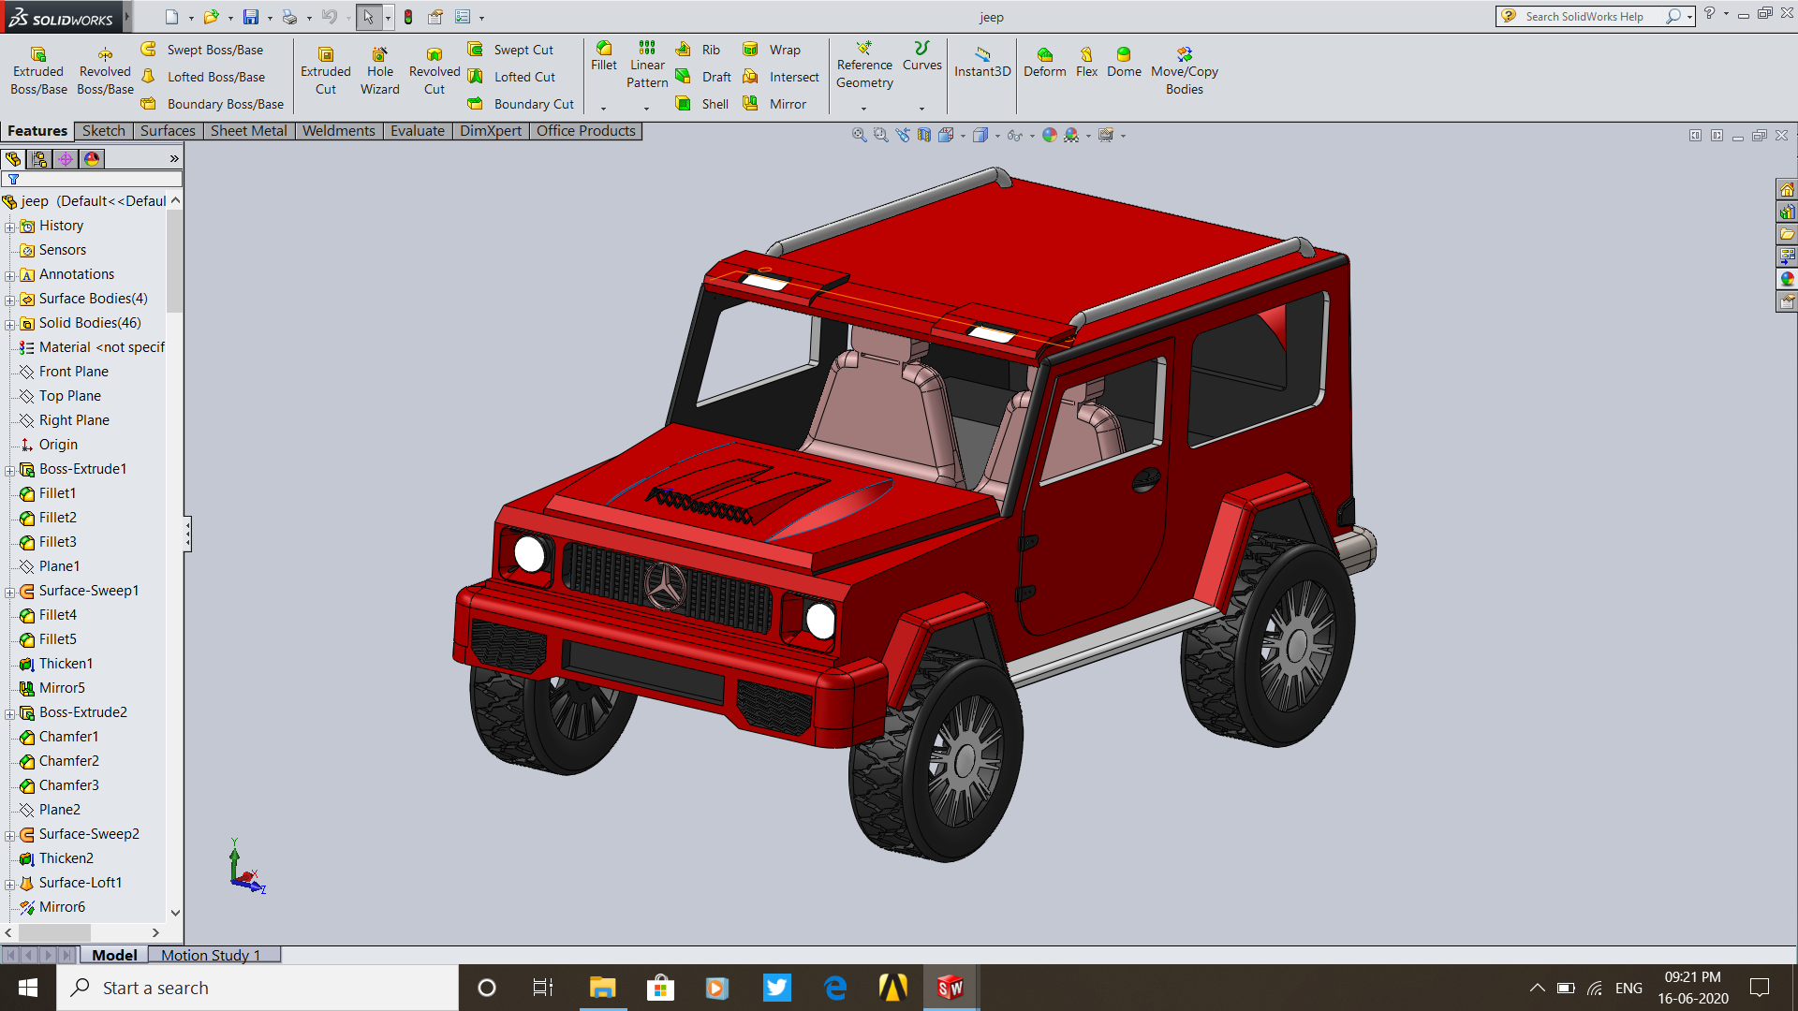This screenshot has width=1798, height=1011.
Task: Switch to the Evaluate tab
Action: coord(417,131)
